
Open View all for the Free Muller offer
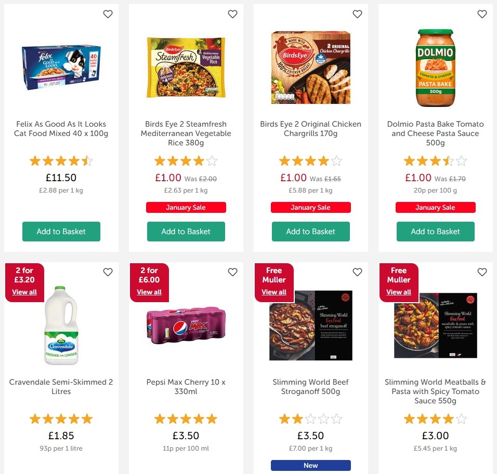pyautogui.click(x=274, y=292)
